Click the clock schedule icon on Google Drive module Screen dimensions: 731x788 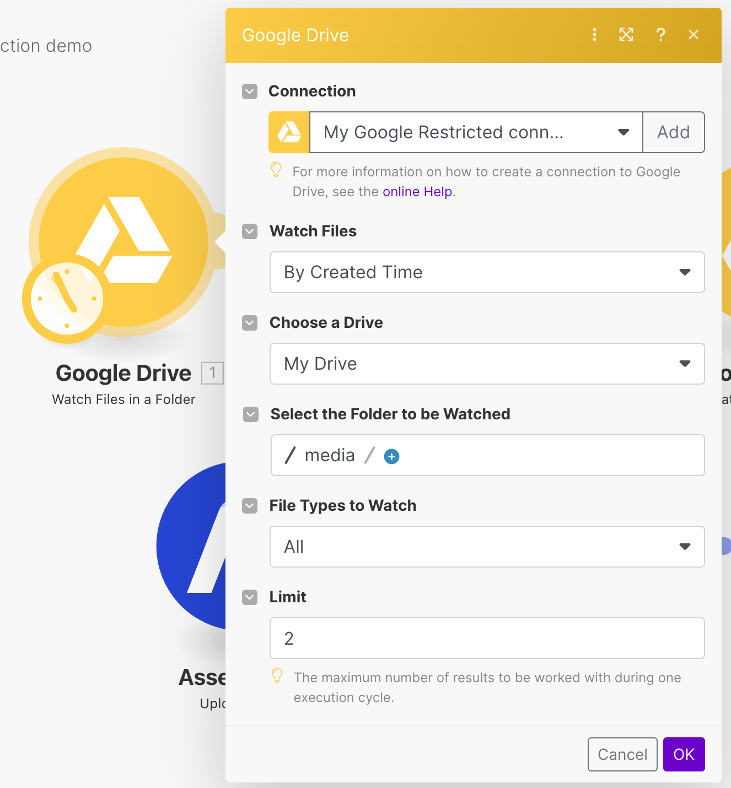67,299
